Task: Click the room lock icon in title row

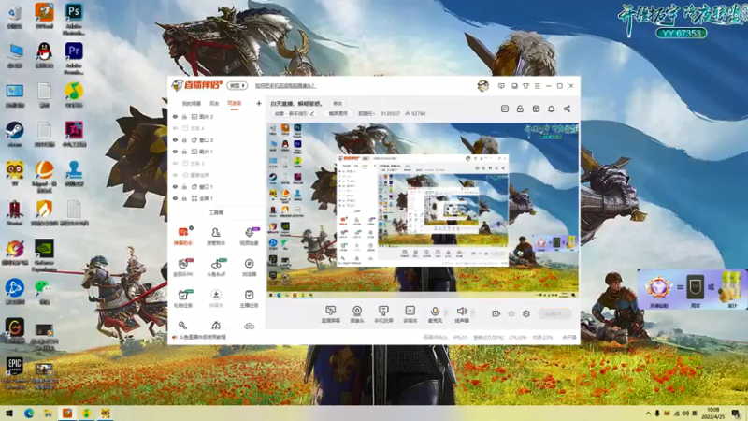Action: pos(520,109)
